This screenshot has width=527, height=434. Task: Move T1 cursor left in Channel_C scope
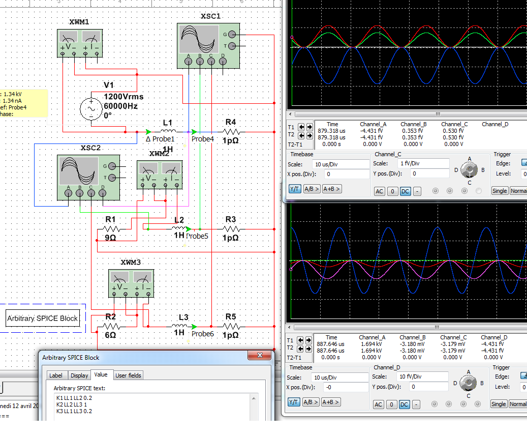301,127
